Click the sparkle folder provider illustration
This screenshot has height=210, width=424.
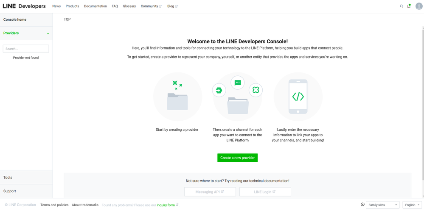point(178,96)
